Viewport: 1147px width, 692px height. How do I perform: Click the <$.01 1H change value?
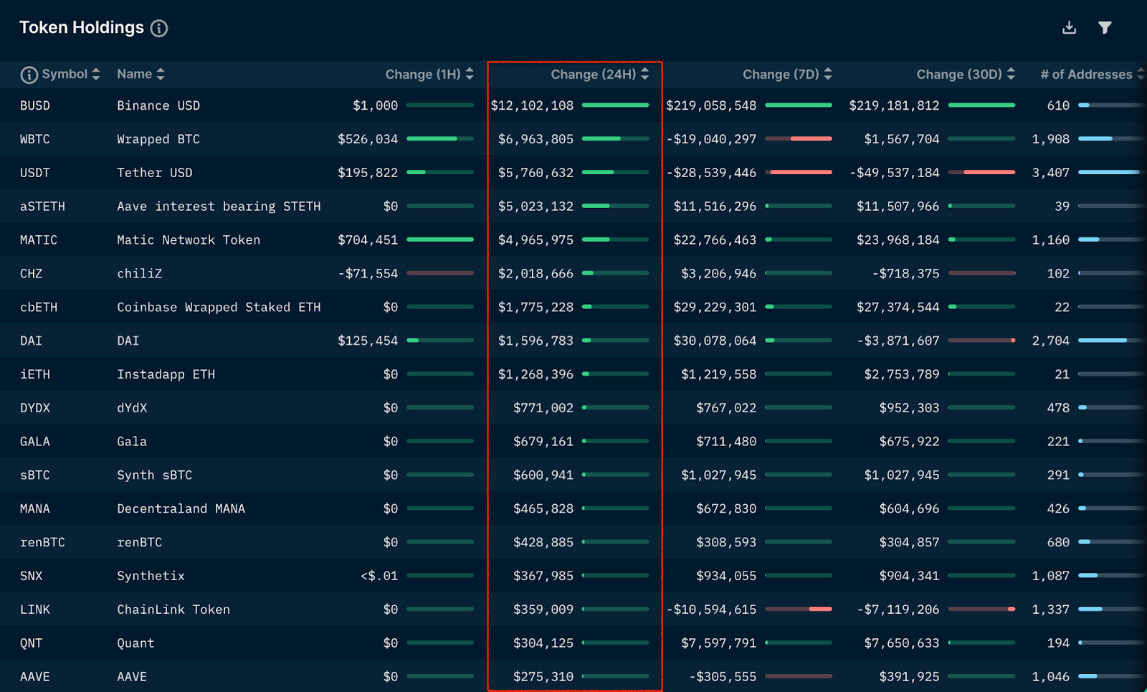pos(379,576)
